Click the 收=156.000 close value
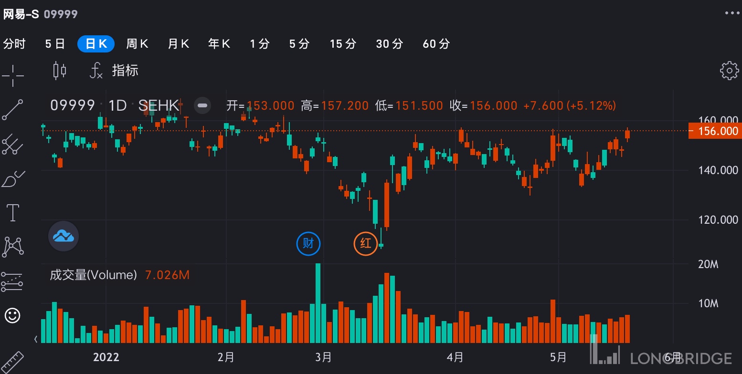The image size is (742, 374). pyautogui.click(x=483, y=105)
